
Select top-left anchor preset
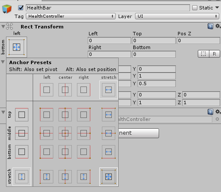[46, 115]
